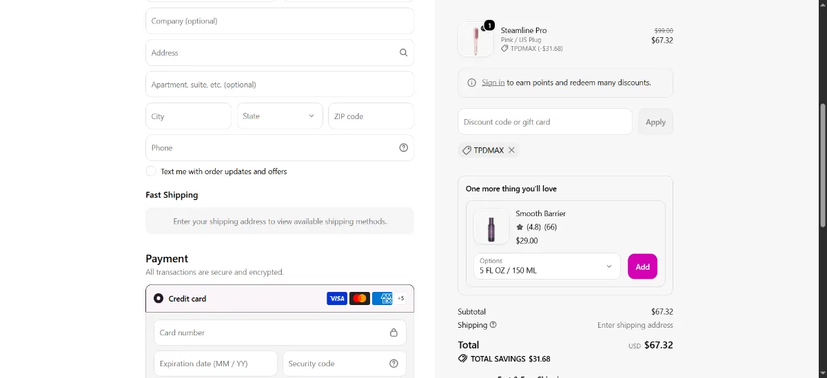Image resolution: width=827 pixels, height=378 pixels.
Task: Click the Fast Shipping heading
Action: pyautogui.click(x=172, y=195)
